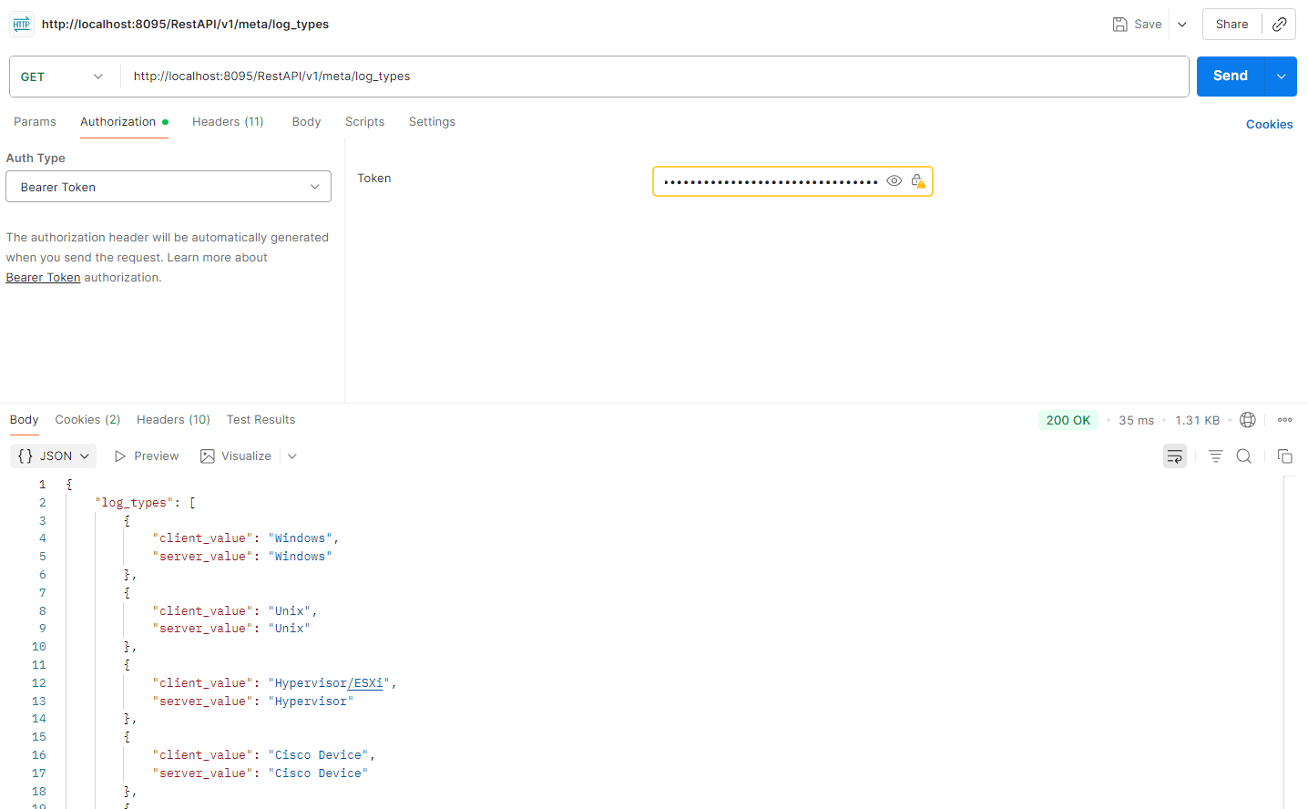The width and height of the screenshot is (1308, 809).
Task: Click the token lock warning icon
Action: (918, 181)
